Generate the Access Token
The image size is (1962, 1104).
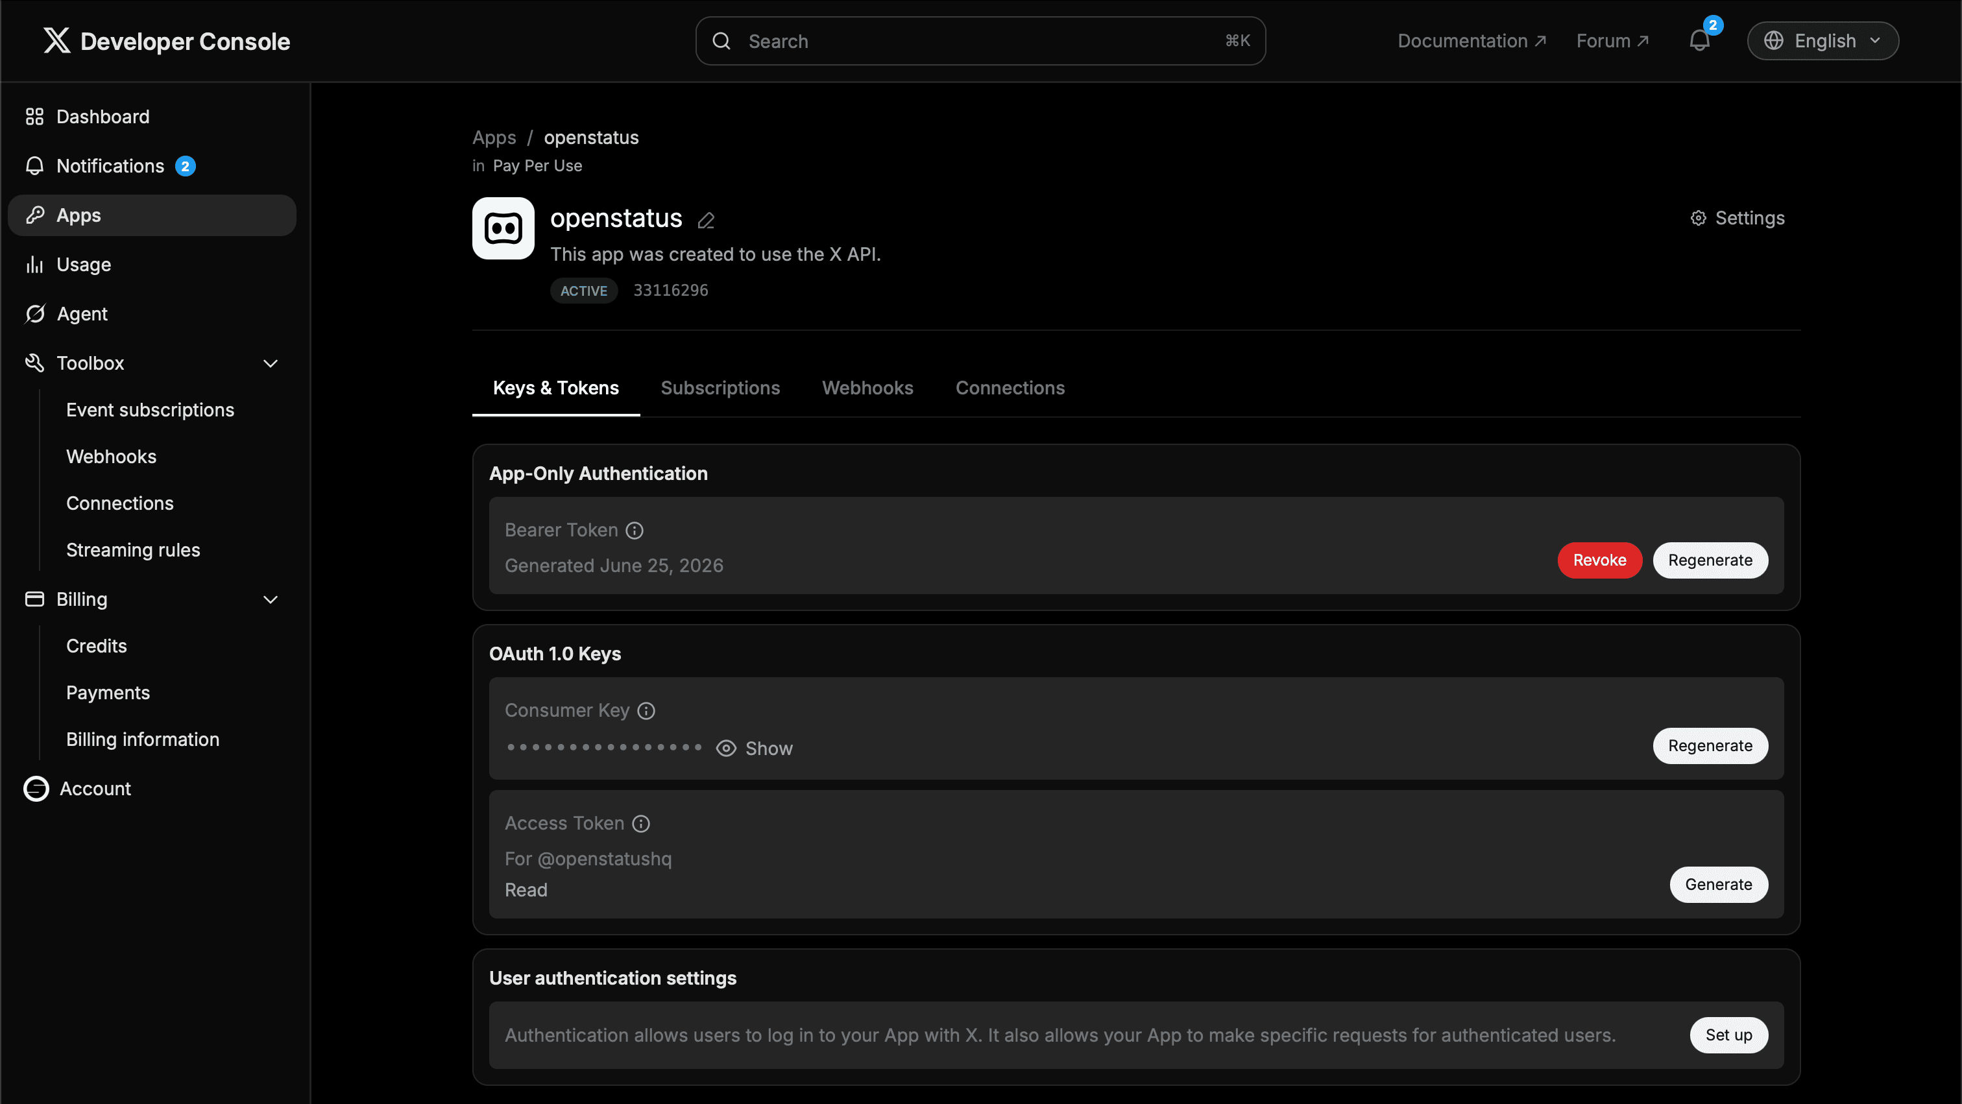click(x=1718, y=885)
